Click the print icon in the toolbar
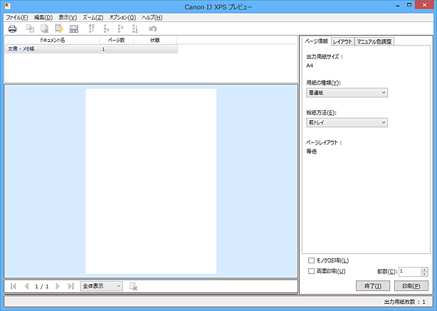437x311 pixels. (x=12, y=28)
